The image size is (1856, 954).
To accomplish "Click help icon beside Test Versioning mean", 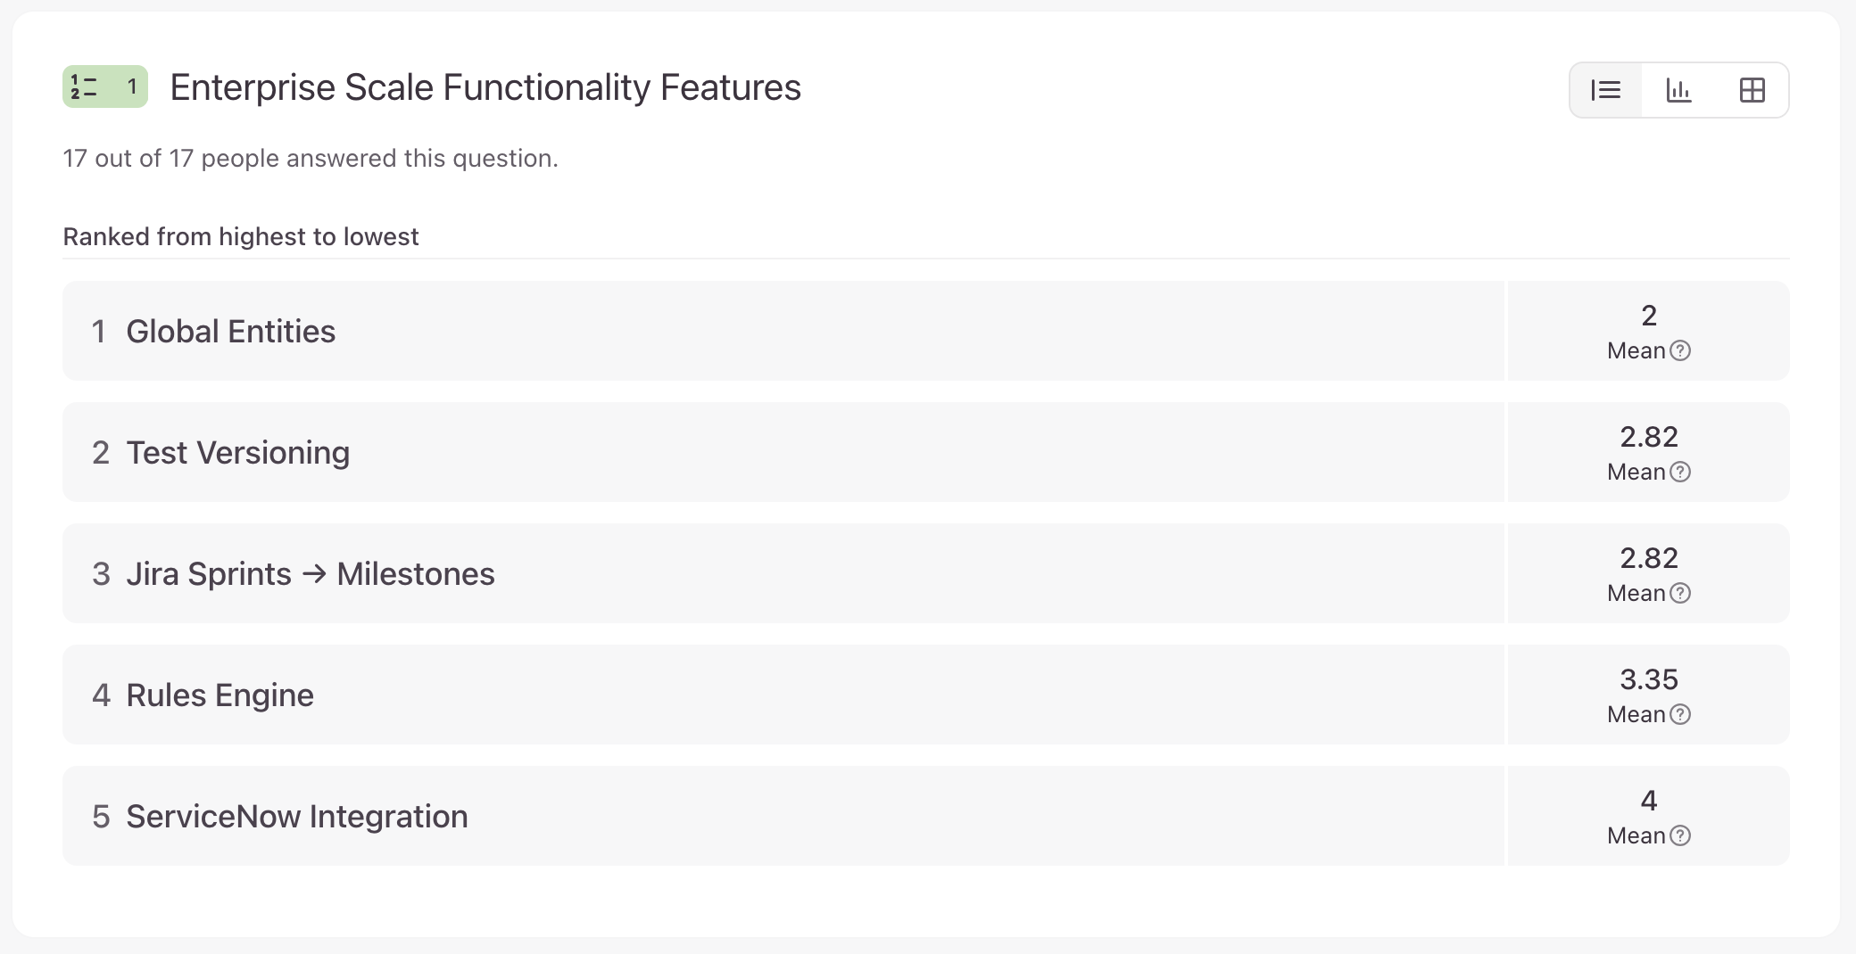I will [1680, 472].
